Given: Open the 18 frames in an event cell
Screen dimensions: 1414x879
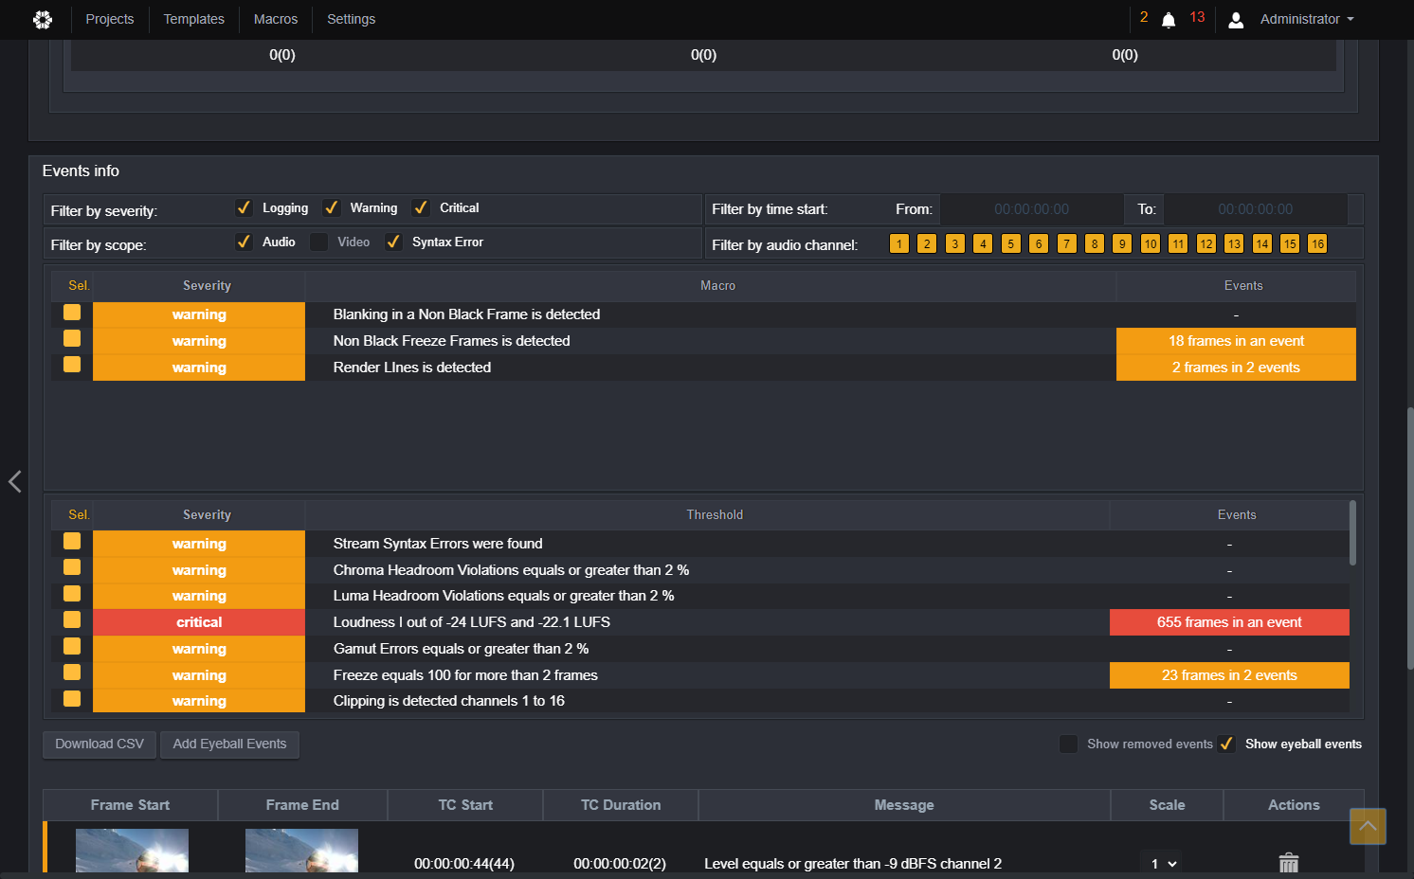Looking at the screenshot, I should coord(1236,341).
